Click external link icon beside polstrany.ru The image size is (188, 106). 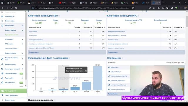tap(109, 67)
